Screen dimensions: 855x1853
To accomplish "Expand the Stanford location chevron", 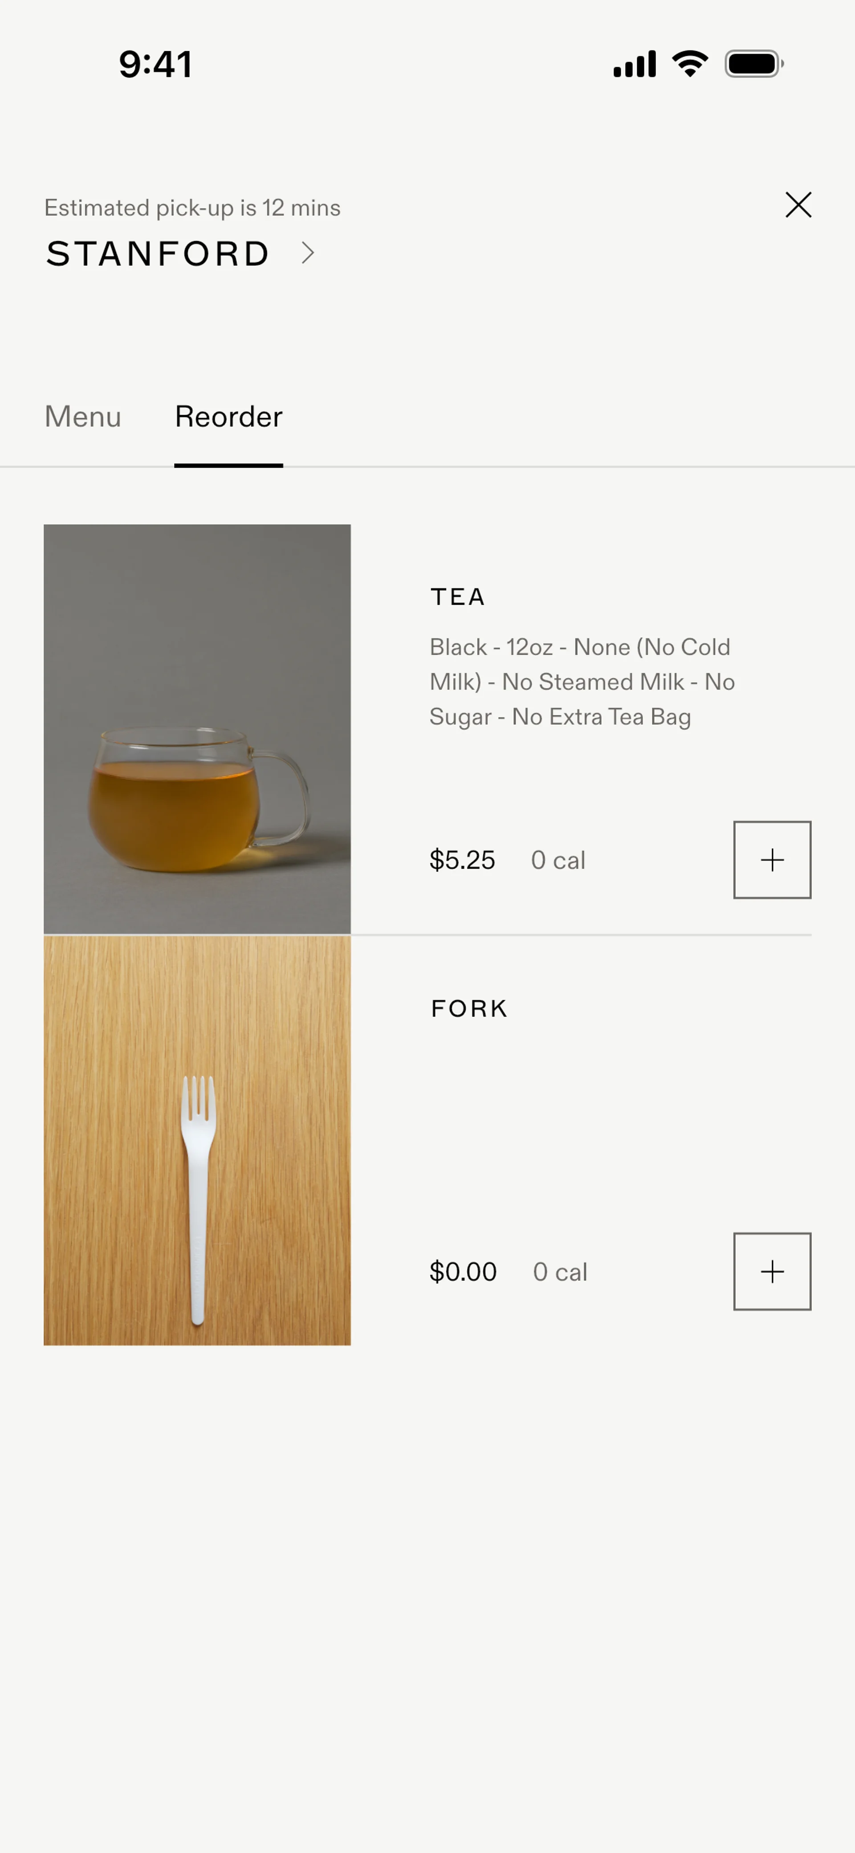I will [308, 253].
